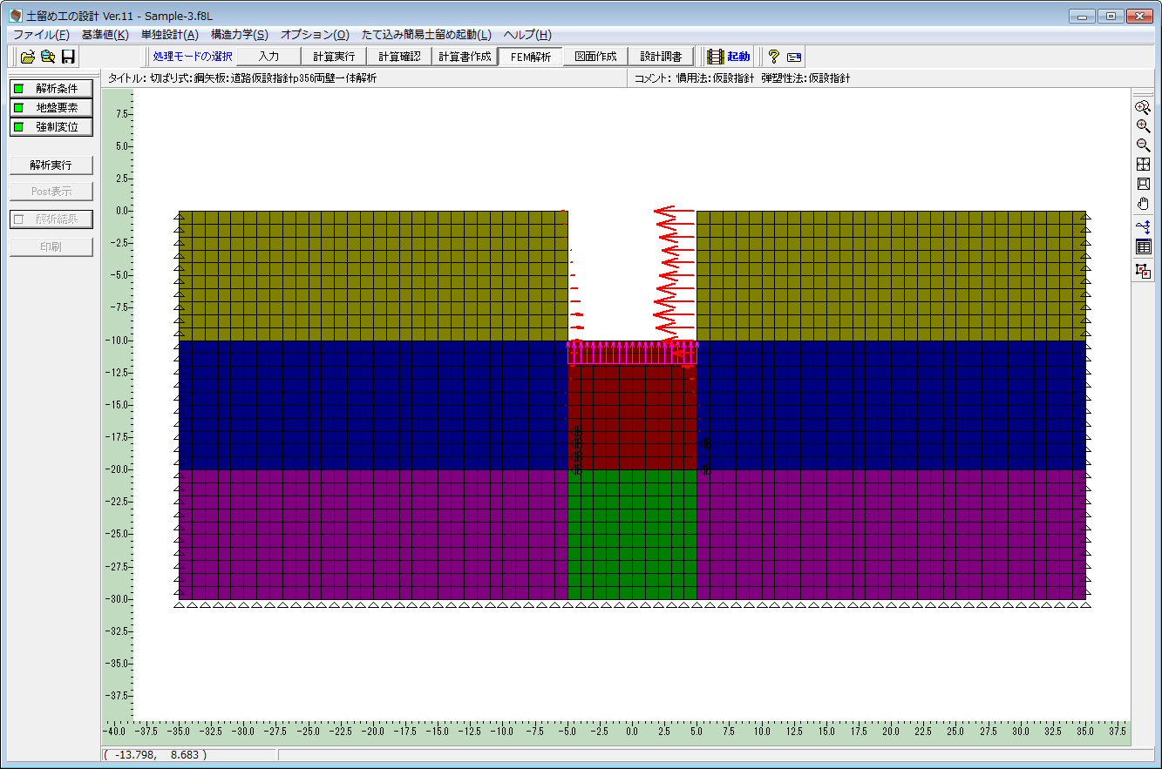
Task: Fit the whole view with the four-arrow icon
Action: [1143, 165]
